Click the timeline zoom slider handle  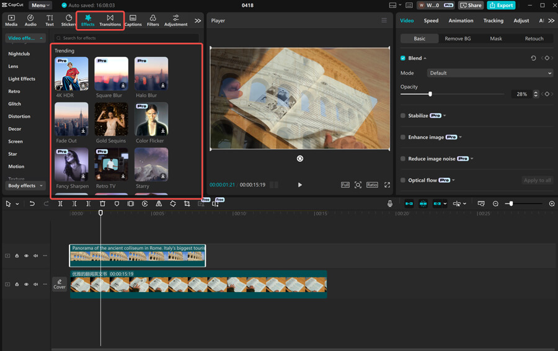tap(511, 203)
